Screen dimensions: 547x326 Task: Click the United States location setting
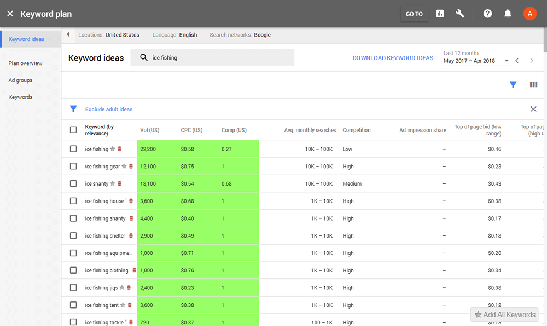click(122, 35)
